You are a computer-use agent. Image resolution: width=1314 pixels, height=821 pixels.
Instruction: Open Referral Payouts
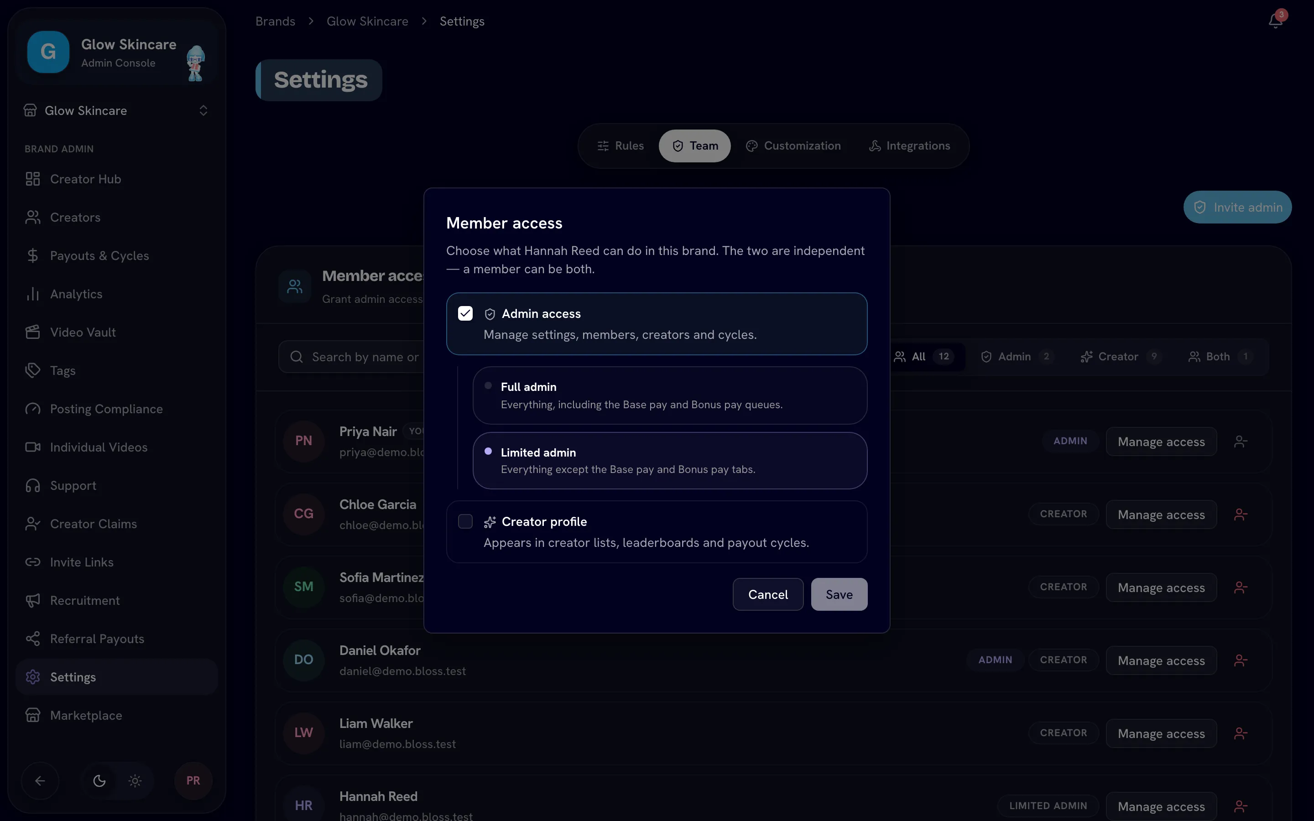click(117, 639)
